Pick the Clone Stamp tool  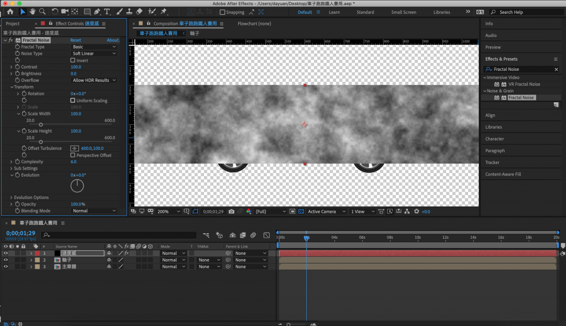[129, 12]
